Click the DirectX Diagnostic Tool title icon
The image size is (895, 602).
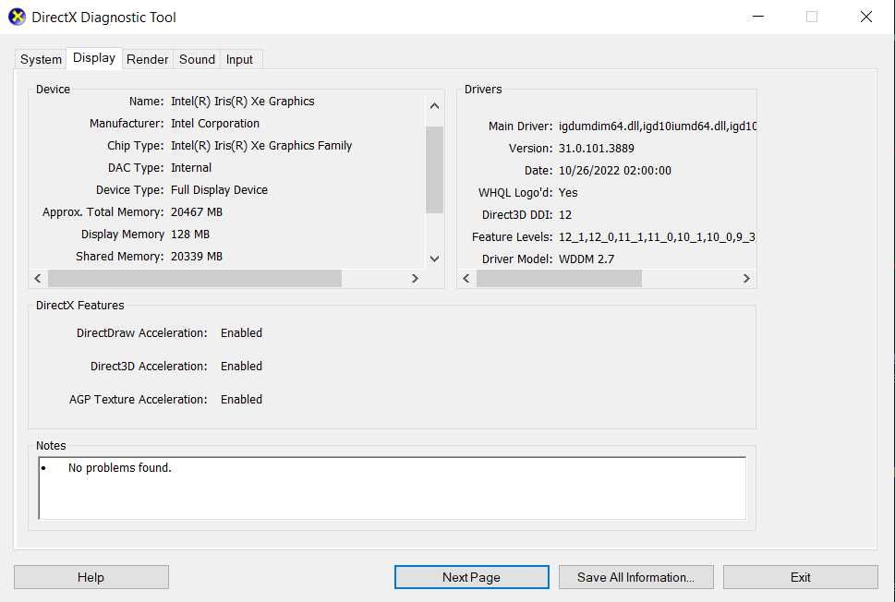click(x=18, y=17)
